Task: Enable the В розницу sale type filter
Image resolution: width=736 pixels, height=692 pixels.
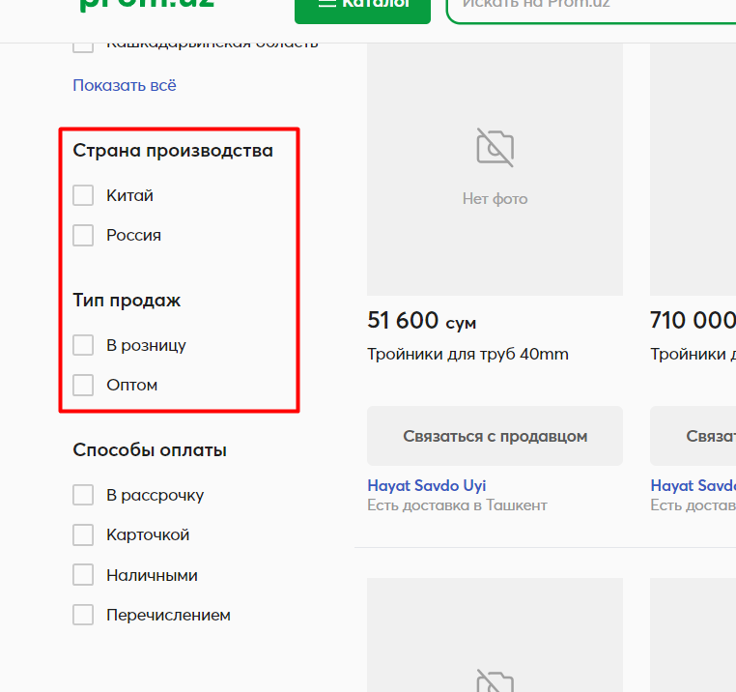Action: click(x=83, y=345)
